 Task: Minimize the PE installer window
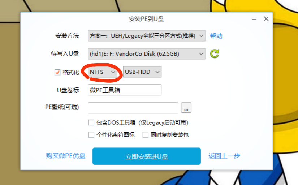tap(254, 19)
